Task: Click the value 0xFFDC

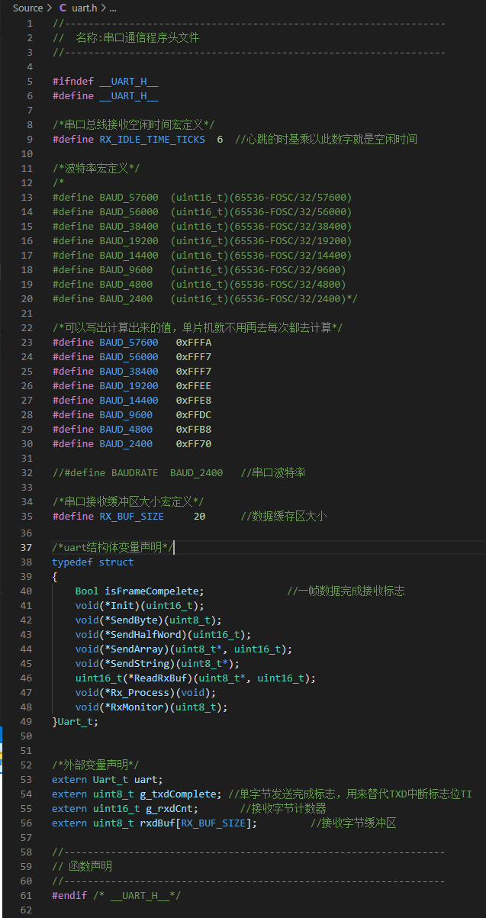Action: [194, 414]
